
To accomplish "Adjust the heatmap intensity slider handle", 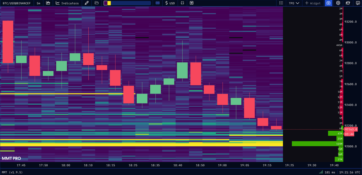I will 109,3.
